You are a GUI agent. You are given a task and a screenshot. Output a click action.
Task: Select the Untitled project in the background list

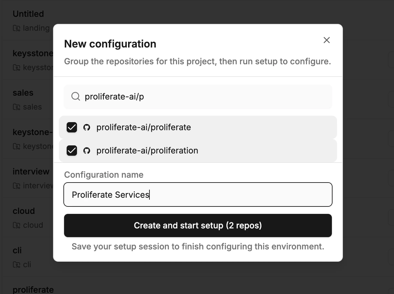click(x=28, y=14)
